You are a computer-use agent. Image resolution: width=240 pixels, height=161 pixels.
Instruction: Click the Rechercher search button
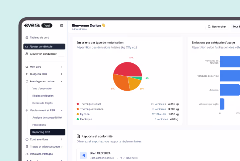pos(217,27)
